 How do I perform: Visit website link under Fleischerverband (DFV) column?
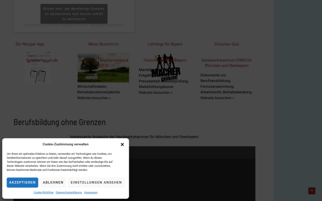[94, 98]
